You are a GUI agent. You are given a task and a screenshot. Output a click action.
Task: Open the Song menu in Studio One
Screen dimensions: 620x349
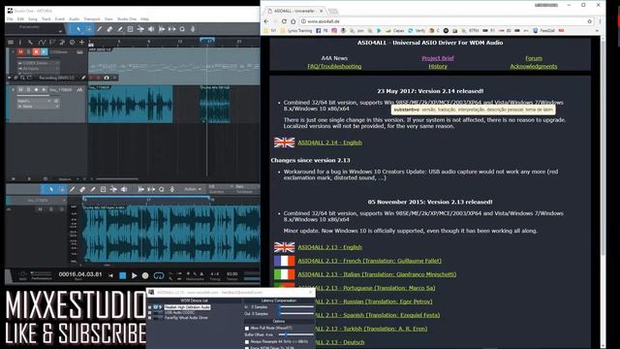pos(33,19)
